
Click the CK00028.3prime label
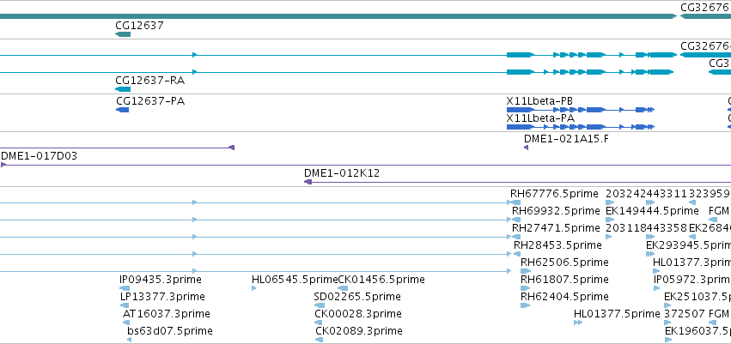(x=358, y=314)
